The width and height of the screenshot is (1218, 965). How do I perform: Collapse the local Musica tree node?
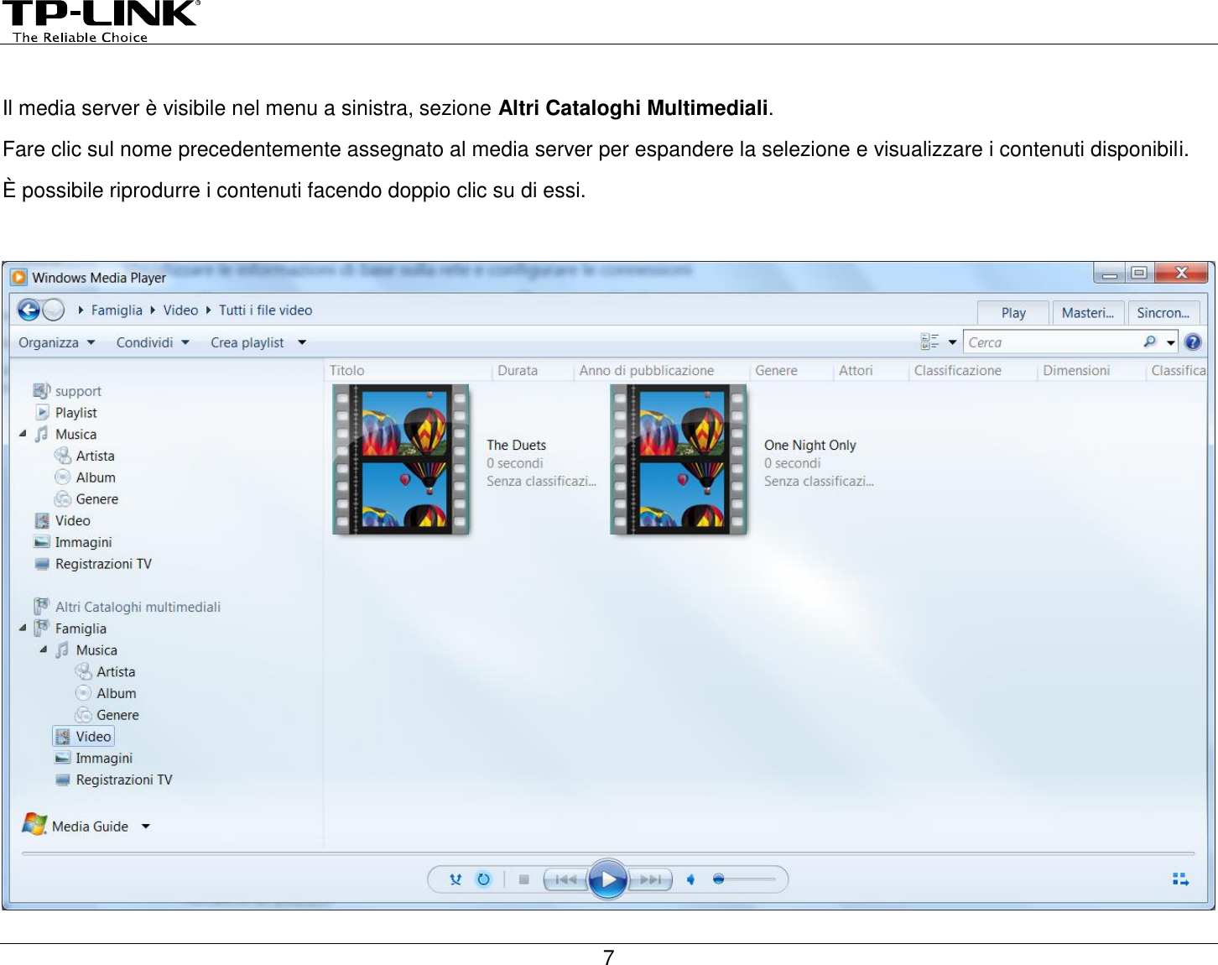(x=23, y=434)
